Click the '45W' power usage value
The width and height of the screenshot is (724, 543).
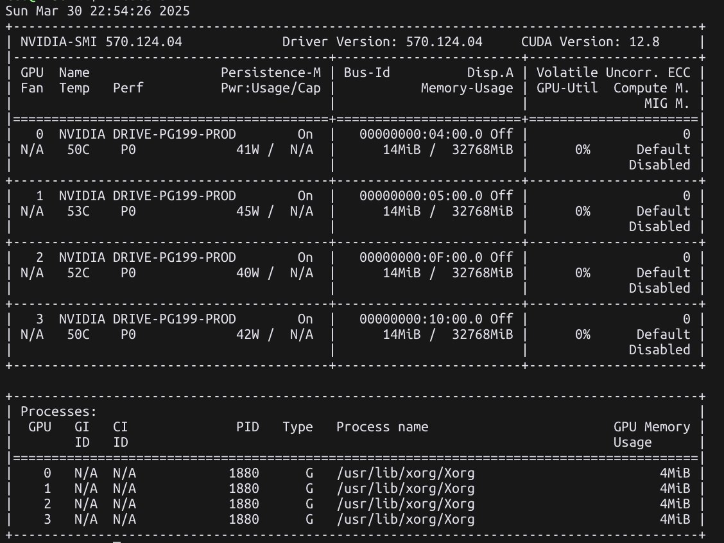248,211
